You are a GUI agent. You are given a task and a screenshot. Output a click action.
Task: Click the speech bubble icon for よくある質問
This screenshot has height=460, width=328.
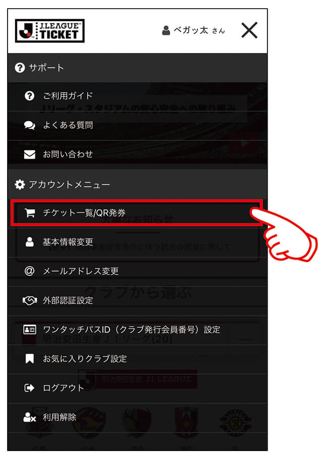[29, 125]
